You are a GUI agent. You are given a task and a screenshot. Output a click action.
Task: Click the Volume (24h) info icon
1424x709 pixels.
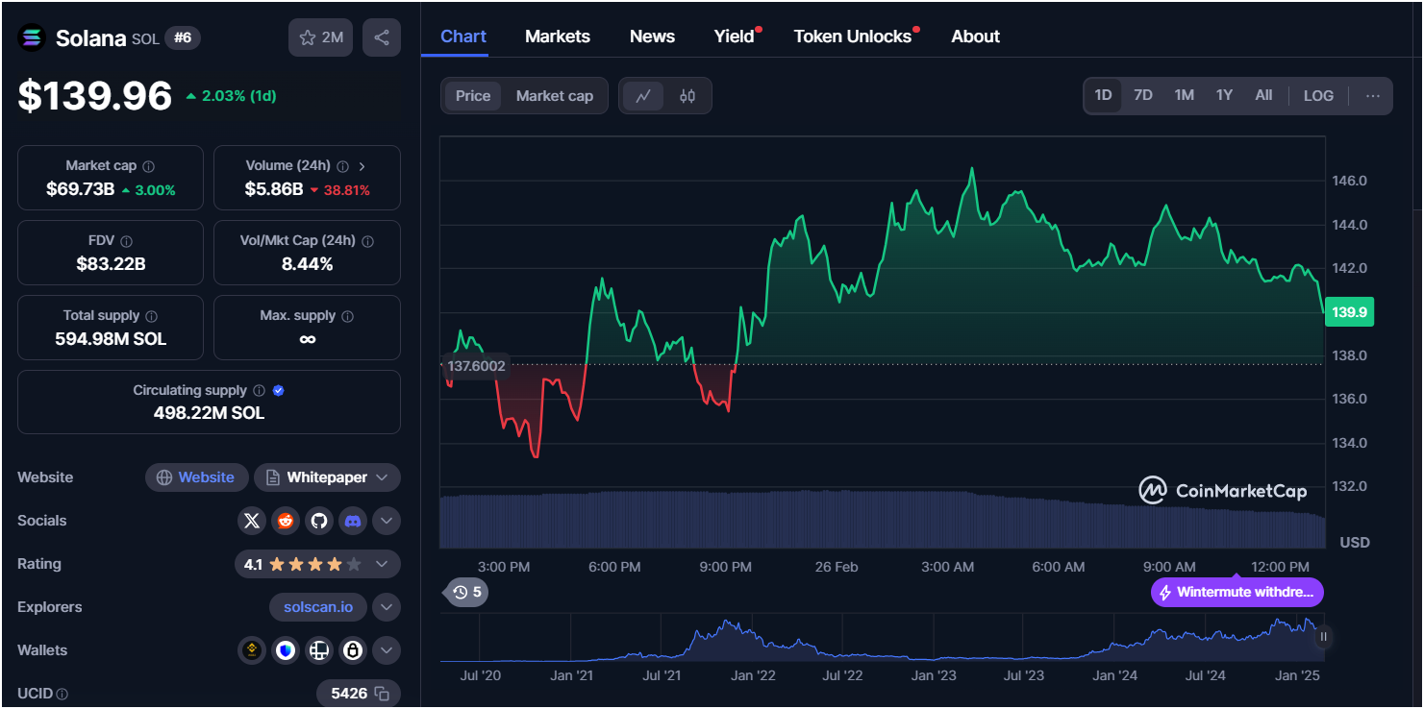[x=342, y=166]
